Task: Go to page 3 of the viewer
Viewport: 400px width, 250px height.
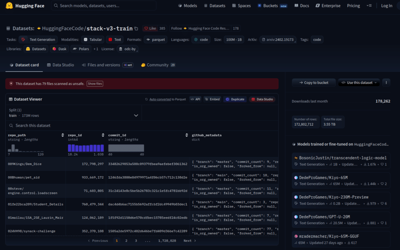Action: 136,241
